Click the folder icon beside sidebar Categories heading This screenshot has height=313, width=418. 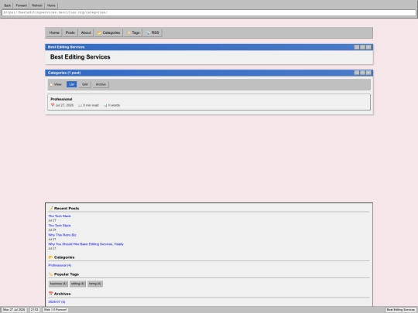pos(51,257)
